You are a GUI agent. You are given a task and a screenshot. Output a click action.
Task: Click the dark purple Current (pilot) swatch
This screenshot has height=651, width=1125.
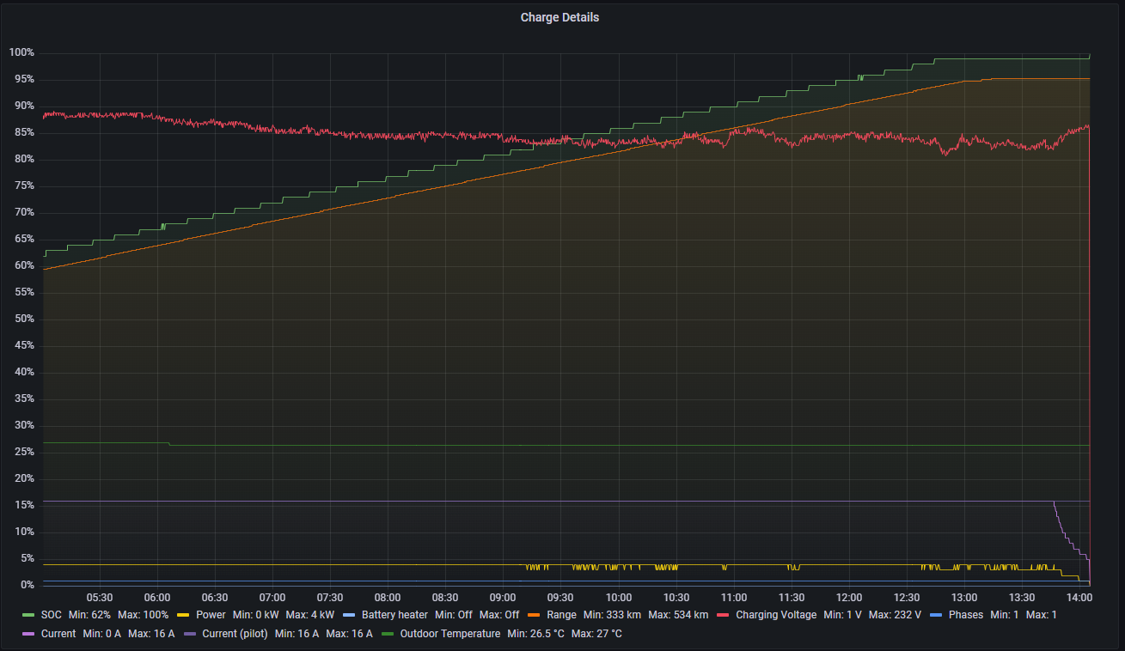point(189,634)
